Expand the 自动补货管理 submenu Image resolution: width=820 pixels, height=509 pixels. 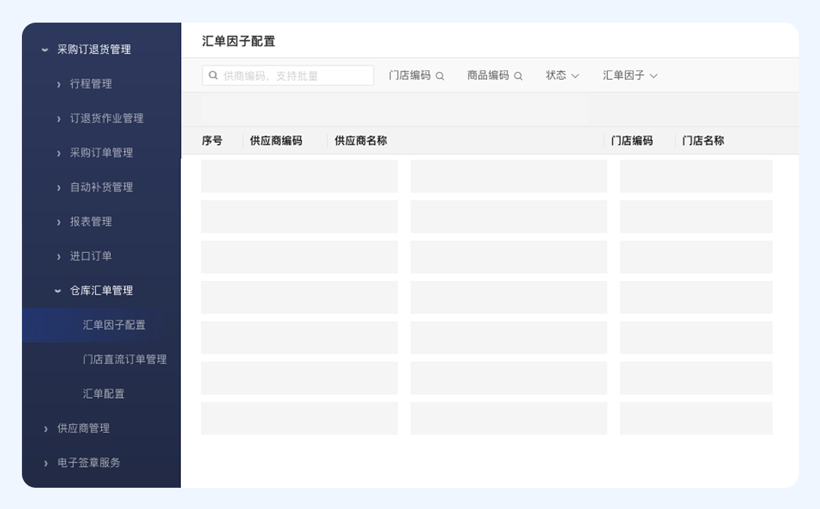click(100, 187)
